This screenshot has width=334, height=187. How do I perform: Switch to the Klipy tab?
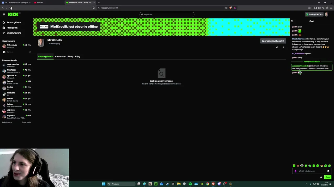pos(77,57)
